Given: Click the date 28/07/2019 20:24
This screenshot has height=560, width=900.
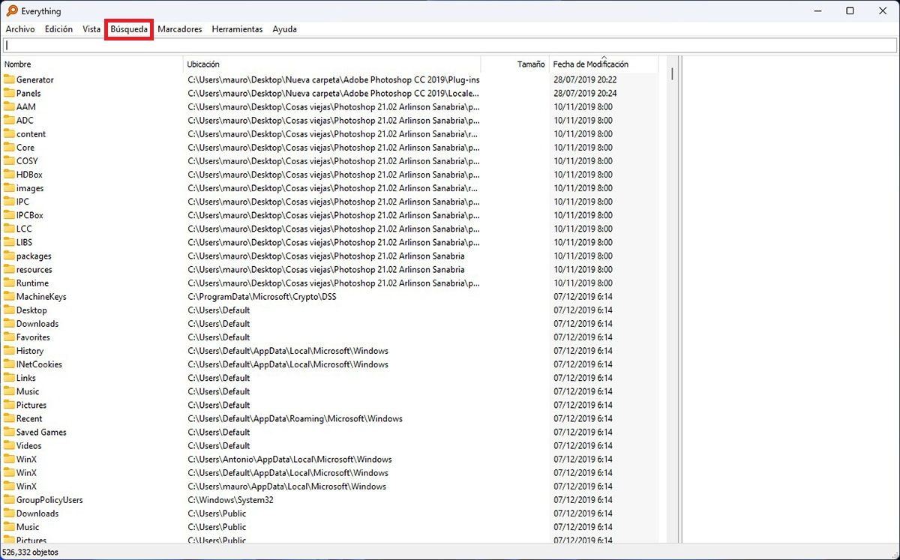Looking at the screenshot, I should click(585, 93).
